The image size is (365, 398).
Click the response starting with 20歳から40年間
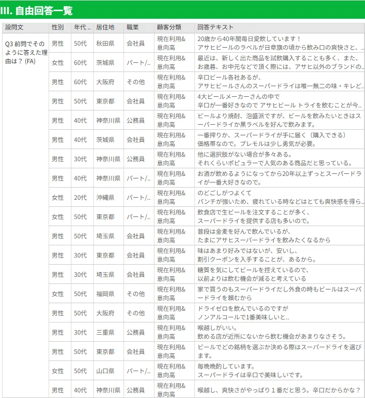(x=279, y=43)
